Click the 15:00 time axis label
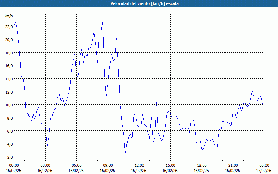Image resolution: width=278 pixels, height=174 pixels. point(170,165)
